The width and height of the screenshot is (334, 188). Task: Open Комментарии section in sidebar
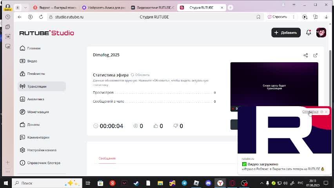point(34,137)
